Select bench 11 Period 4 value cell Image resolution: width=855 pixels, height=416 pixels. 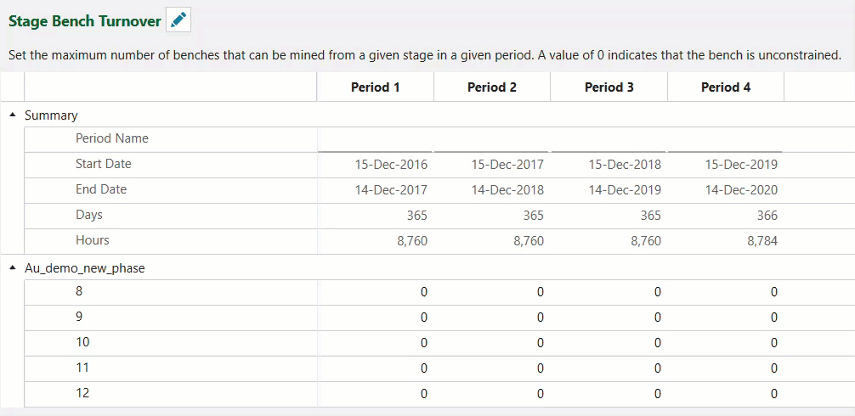coord(726,368)
